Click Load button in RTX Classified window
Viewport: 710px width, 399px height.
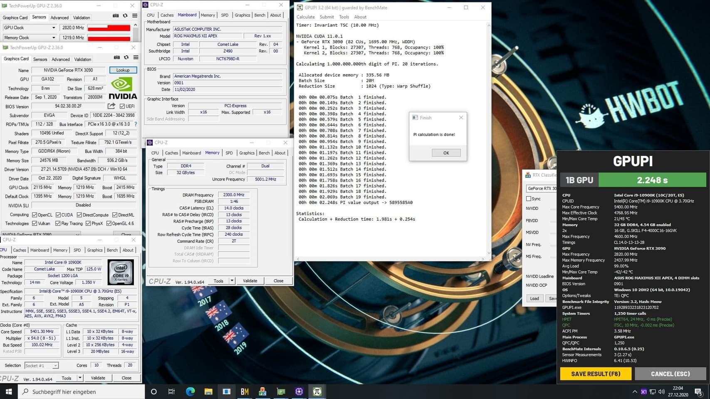534,298
